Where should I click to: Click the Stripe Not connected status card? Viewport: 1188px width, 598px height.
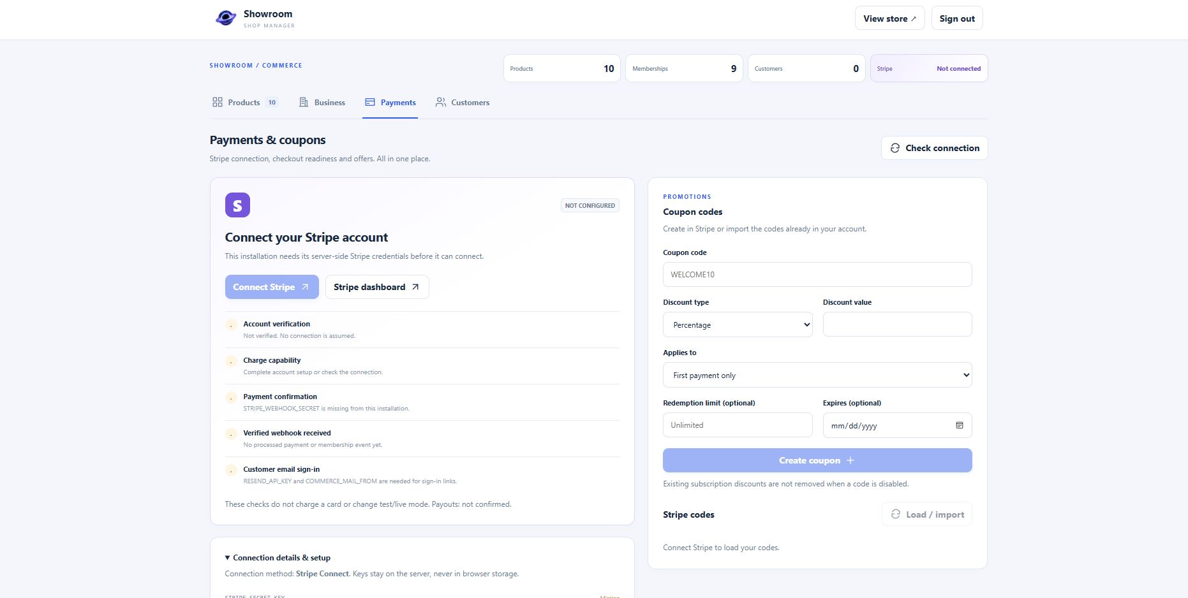[x=929, y=68]
